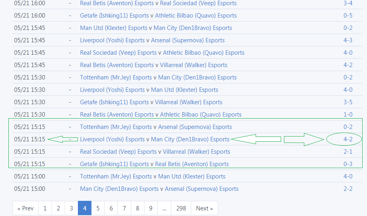Click the 3-5 score for Getafe v Villarreal
This screenshot has height=216, width=367.
(x=348, y=102)
